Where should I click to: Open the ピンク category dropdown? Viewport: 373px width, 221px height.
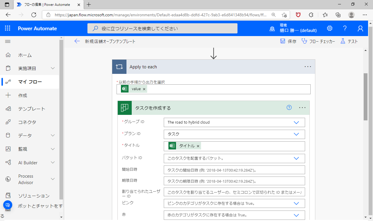[296, 203]
